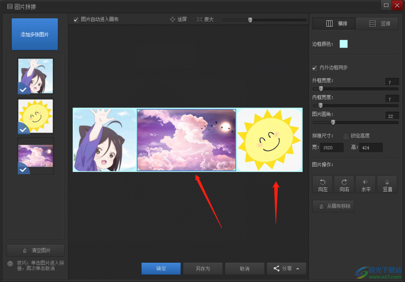Click the 外框宽度 slider handle
The image size is (405, 282).
click(x=321, y=89)
